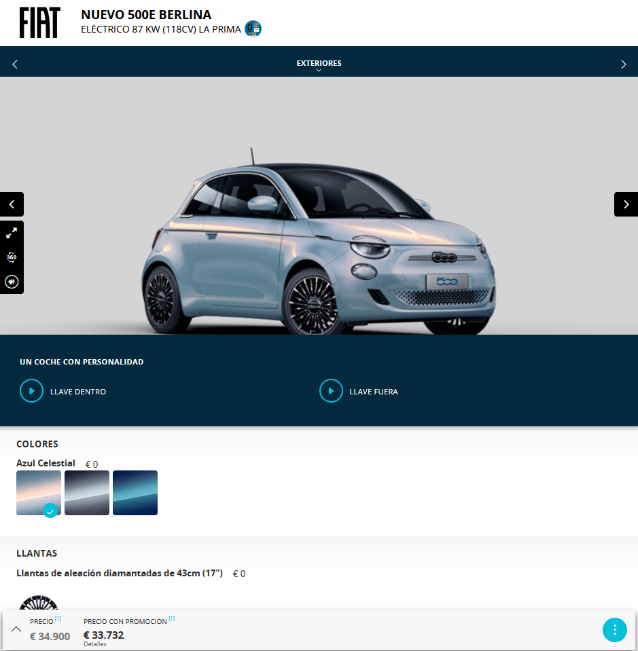Show next car view image
Screen dimensions: 638x651
(x=626, y=204)
